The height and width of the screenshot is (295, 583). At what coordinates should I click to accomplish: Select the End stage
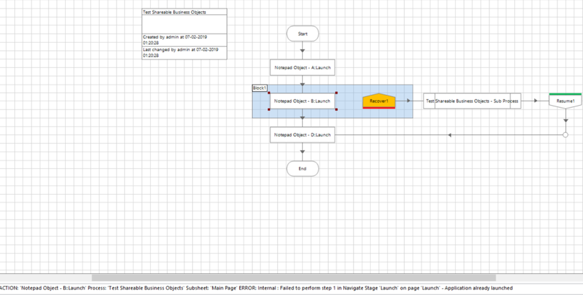pos(303,169)
